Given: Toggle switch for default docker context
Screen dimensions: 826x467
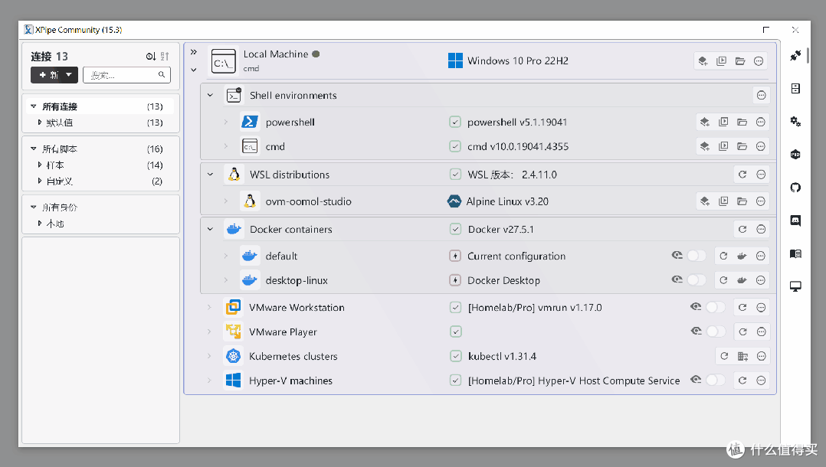Looking at the screenshot, I should pos(697,256).
